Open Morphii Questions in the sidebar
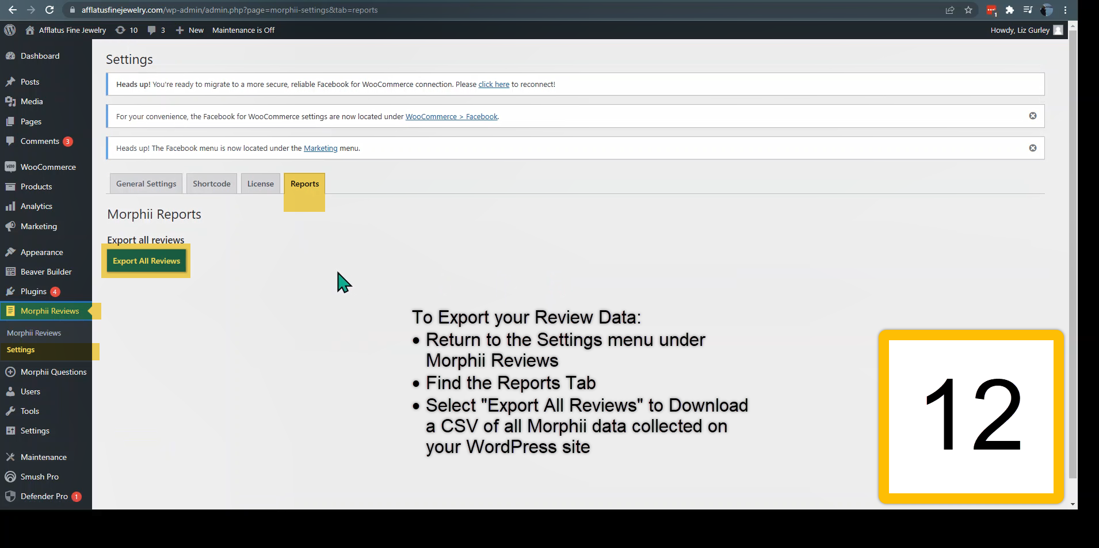The image size is (1099, 548). (46, 372)
